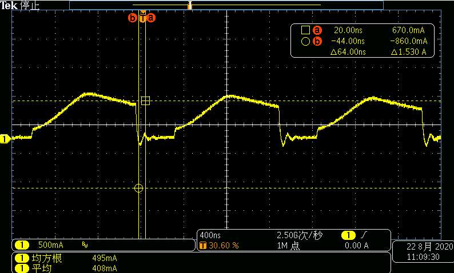Click the time 11:09:30 display

(423, 257)
